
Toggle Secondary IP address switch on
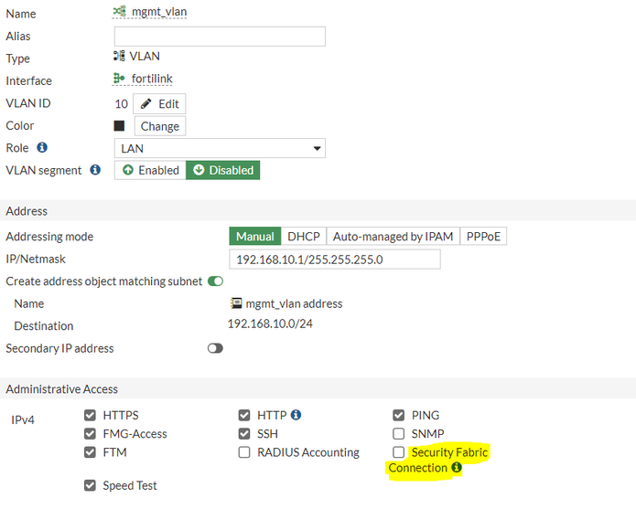pyautogui.click(x=215, y=348)
